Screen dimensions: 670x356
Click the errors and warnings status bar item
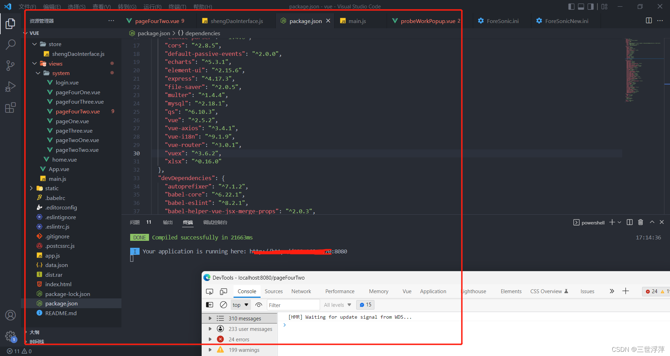point(19,351)
